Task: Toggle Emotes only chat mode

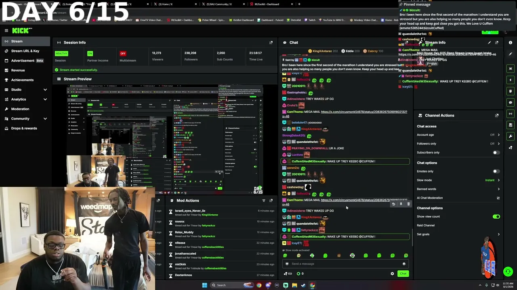Action: (496, 171)
